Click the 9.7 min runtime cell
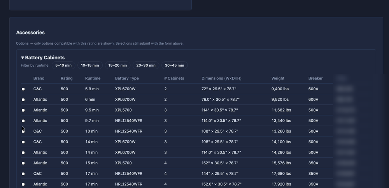Image resolution: width=389 pixels, height=188 pixels. click(x=92, y=121)
